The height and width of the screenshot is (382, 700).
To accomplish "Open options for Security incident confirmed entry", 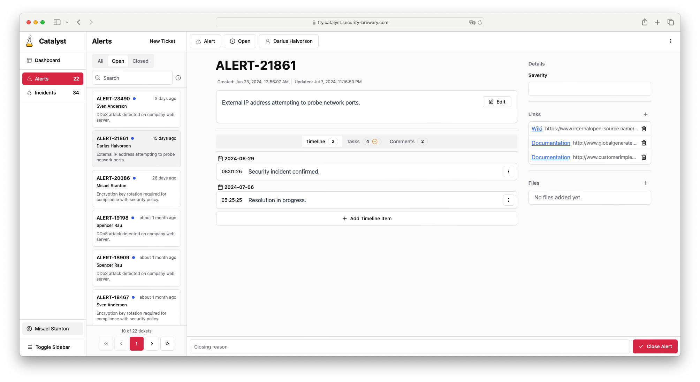I will click(x=508, y=171).
